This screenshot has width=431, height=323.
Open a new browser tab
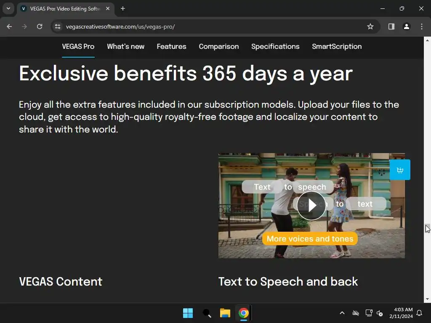123,8
